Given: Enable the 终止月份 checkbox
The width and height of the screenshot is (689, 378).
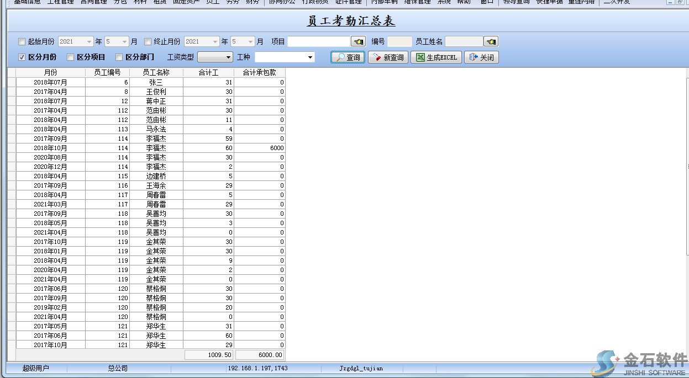Looking at the screenshot, I should 148,42.
